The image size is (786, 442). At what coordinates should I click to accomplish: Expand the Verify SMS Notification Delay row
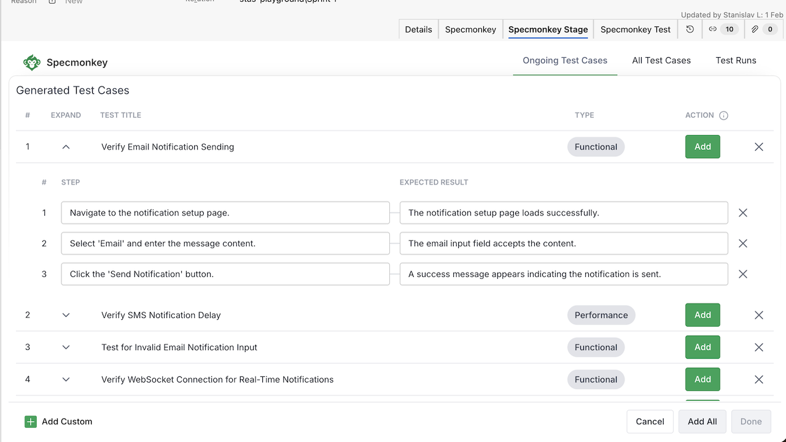pos(66,315)
